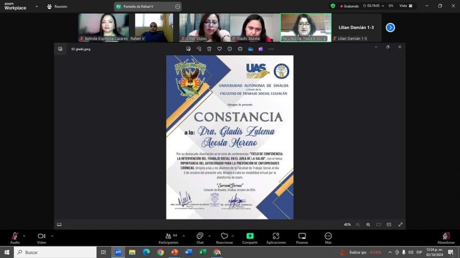Open the Participantes panel
The width and height of the screenshot is (460, 258).
[x=168, y=237]
